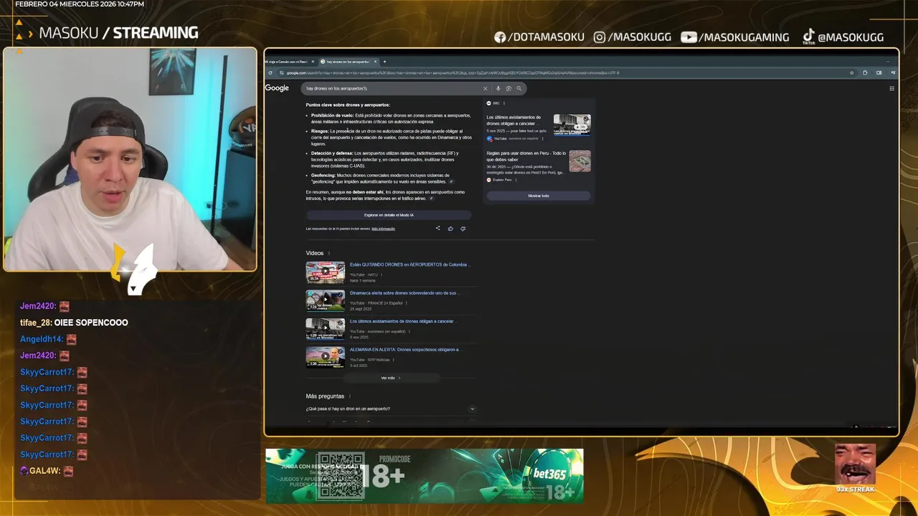This screenshot has width=918, height=516.
Task: Click 'Explorar en detalle el Modo IA' button
Action: pyautogui.click(x=389, y=215)
